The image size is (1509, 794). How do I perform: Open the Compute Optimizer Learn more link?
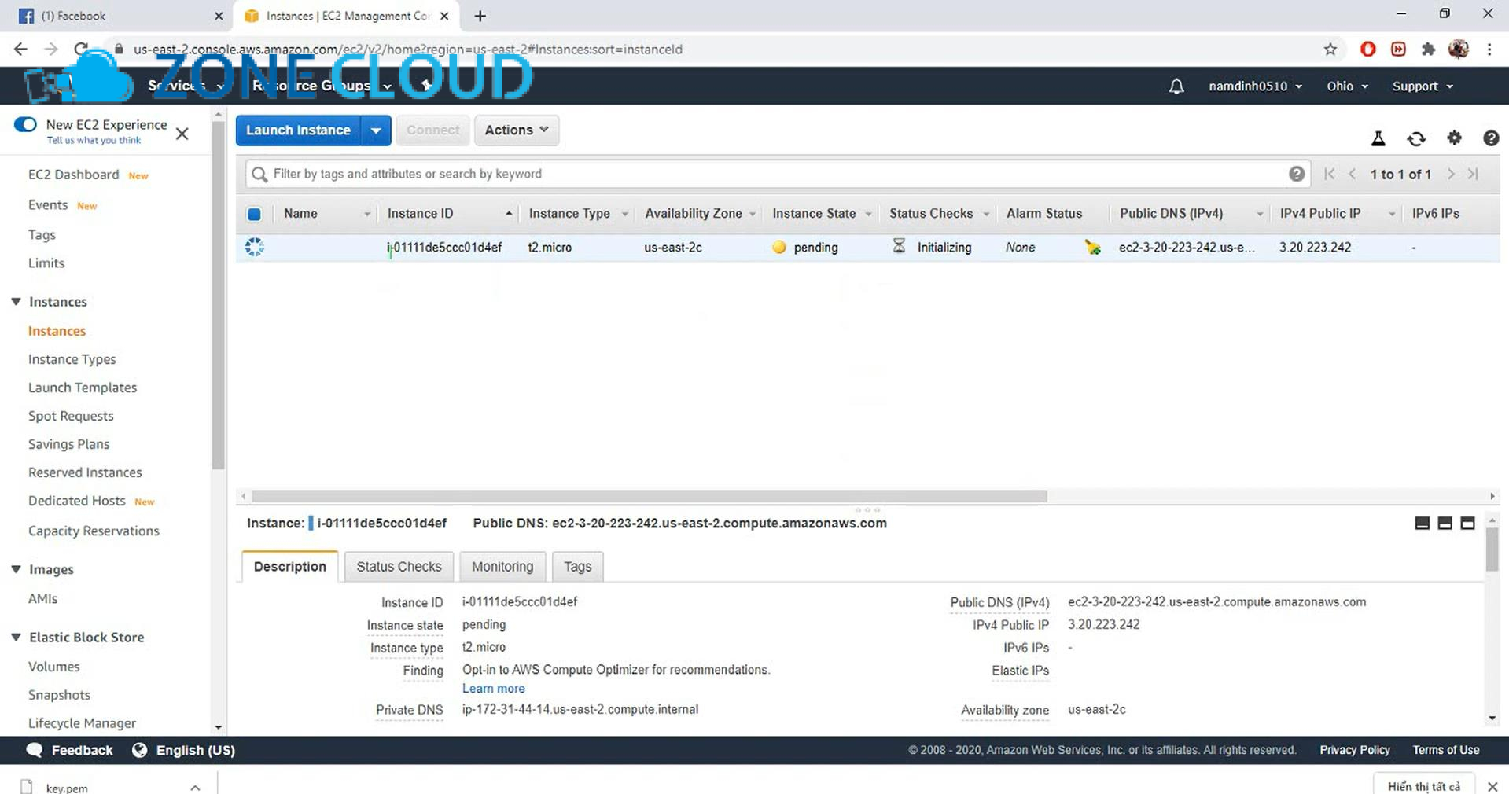coord(493,688)
